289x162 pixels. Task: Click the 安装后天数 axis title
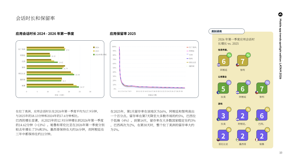[x=152, y=95]
